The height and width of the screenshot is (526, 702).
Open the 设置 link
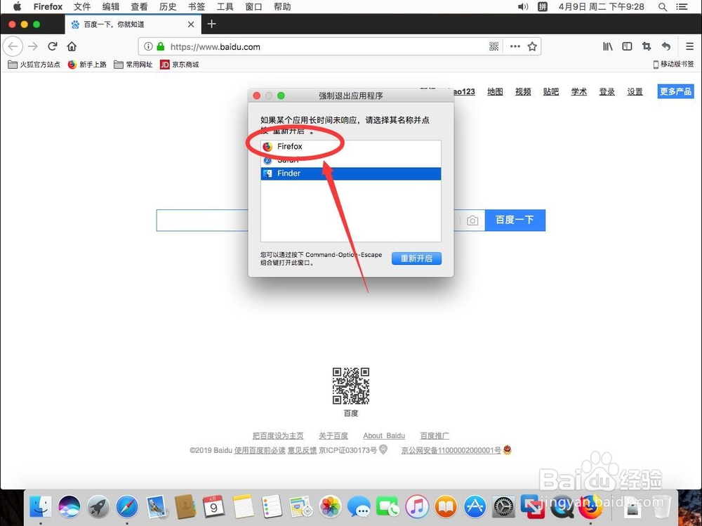tap(635, 91)
